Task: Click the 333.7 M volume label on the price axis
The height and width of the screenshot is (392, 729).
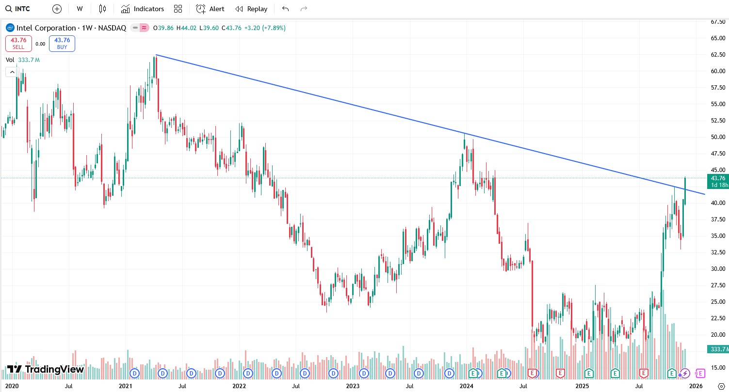Action: pos(717,349)
